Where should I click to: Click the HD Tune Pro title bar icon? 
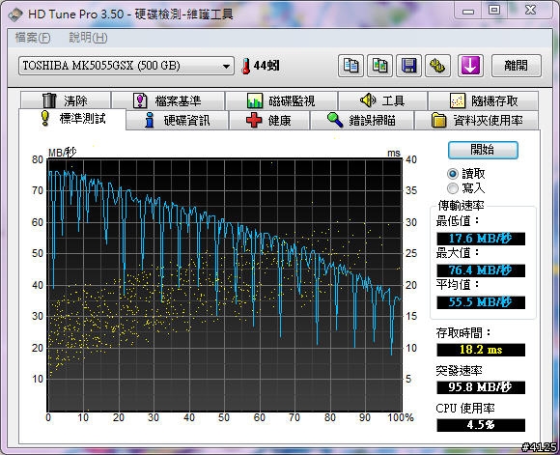[x=15, y=14]
